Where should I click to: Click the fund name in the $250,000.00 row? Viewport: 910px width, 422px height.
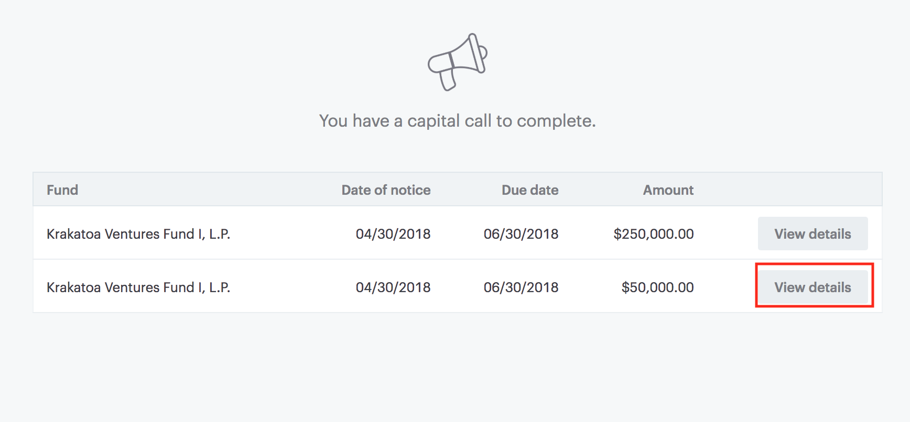[138, 234]
